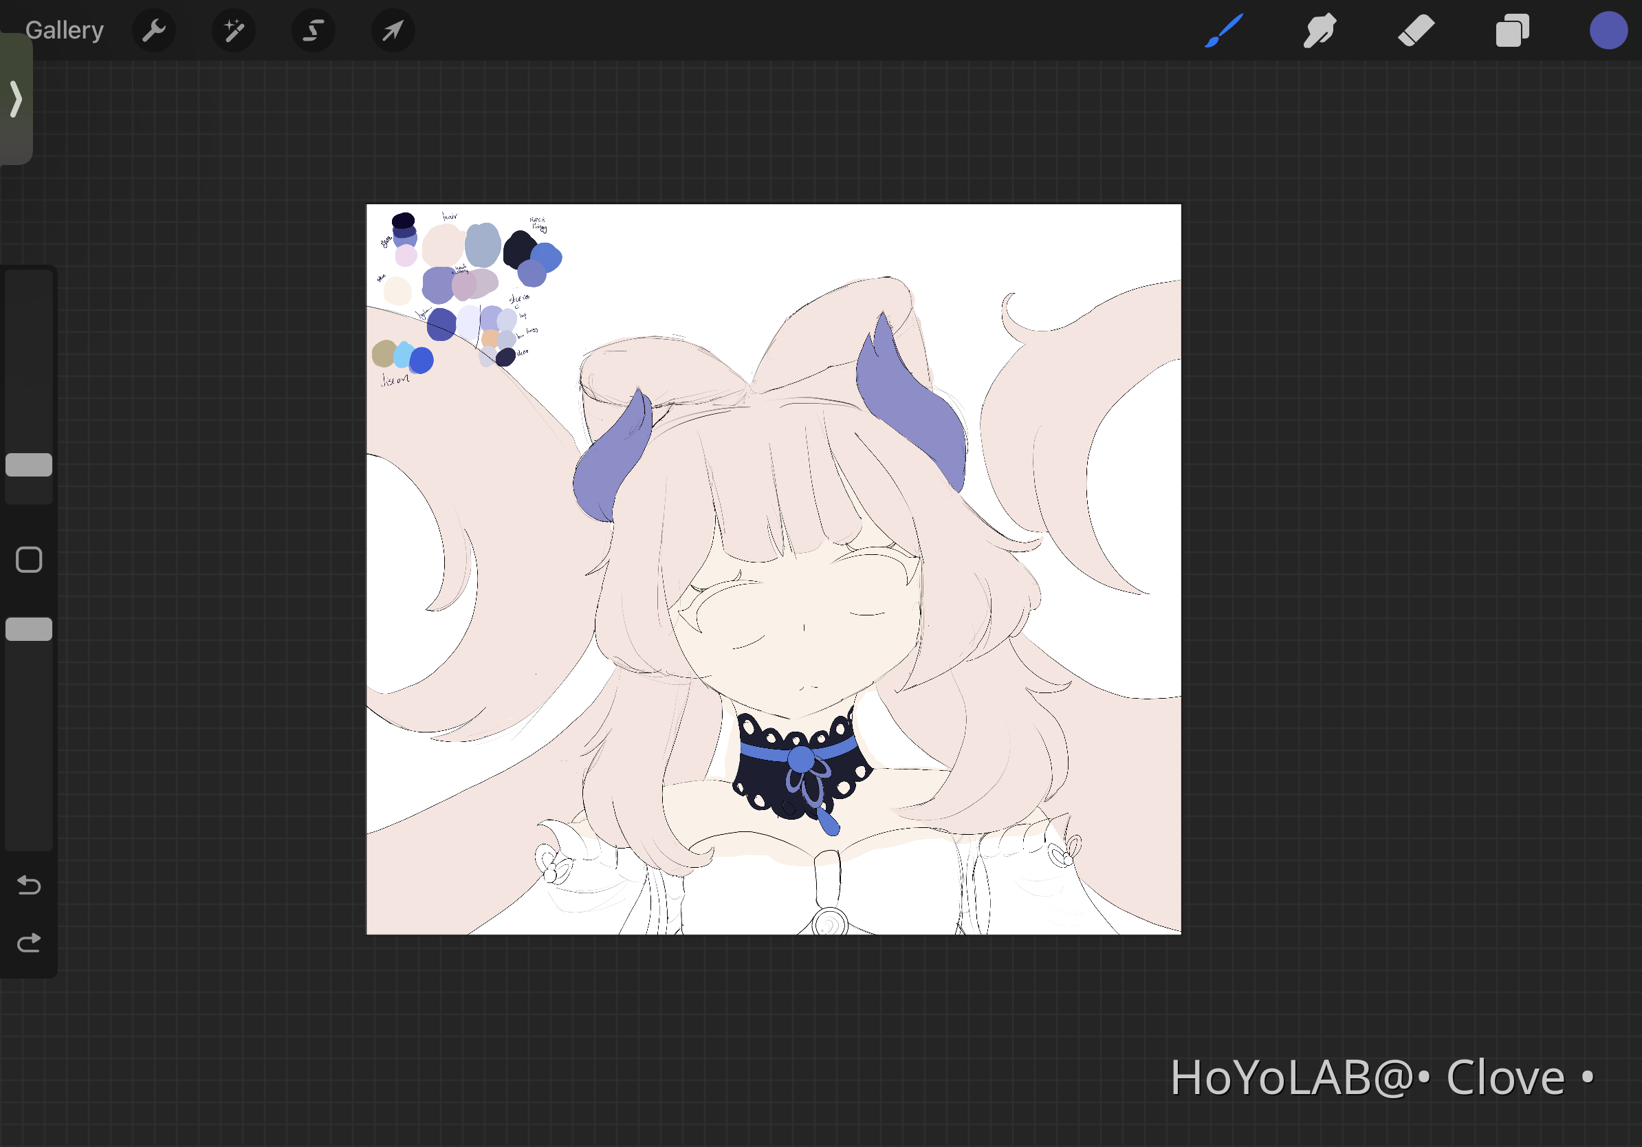This screenshot has height=1147, width=1642.
Task: Open the Actions menu (wrench icon)
Action: pyautogui.click(x=155, y=30)
